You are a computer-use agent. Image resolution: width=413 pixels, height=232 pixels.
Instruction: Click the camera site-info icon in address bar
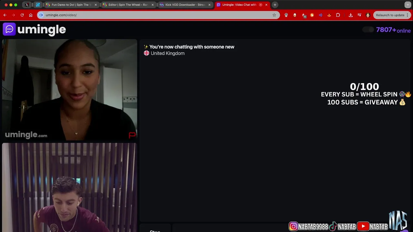(x=41, y=15)
